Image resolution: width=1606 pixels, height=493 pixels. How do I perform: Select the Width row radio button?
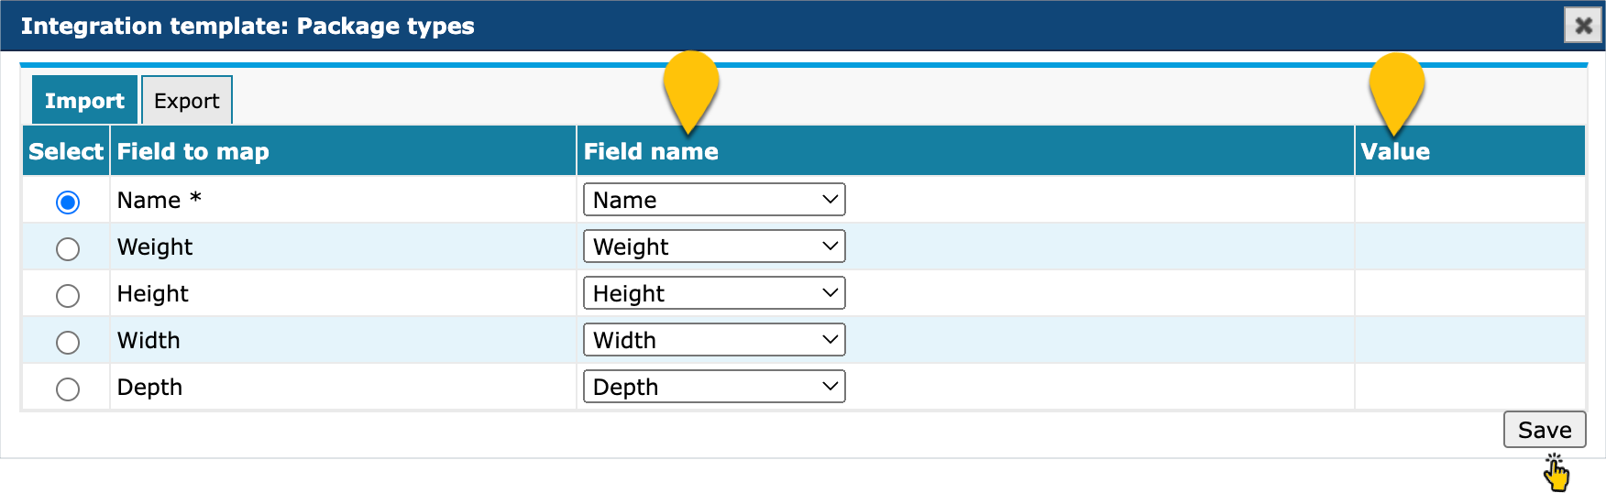(68, 342)
